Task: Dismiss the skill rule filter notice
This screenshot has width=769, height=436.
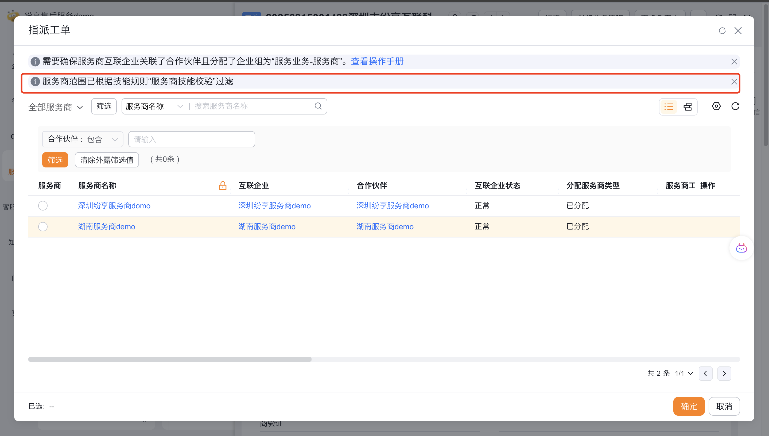Action: pos(734,82)
